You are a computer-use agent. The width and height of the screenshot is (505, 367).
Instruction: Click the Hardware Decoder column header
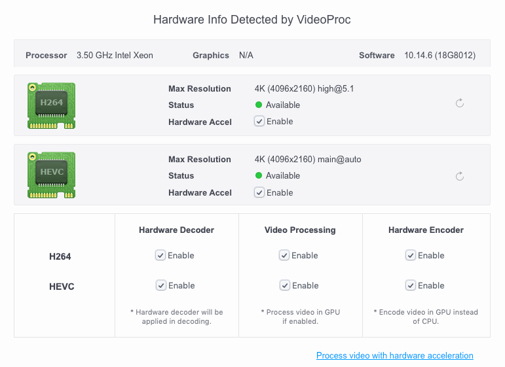(176, 230)
